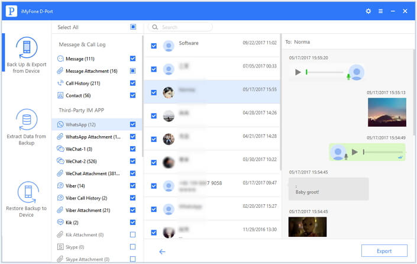The height and width of the screenshot is (264, 417).
Task: Switch to Extract Data from Backup
Action: pos(27,127)
